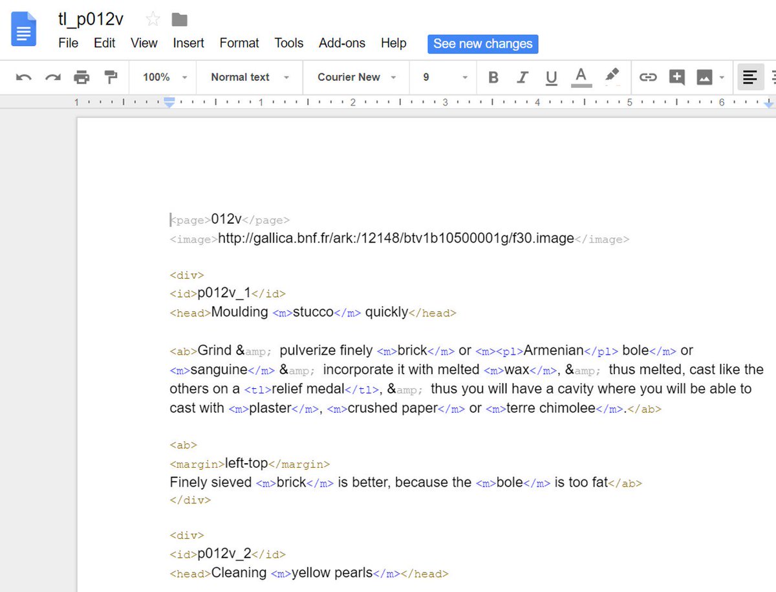This screenshot has height=592, width=776.
Task: Open the View menu
Action: (x=144, y=43)
